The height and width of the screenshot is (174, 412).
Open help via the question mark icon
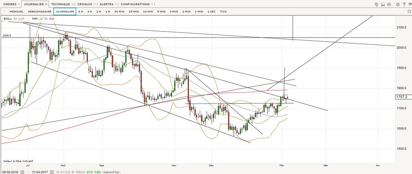point(403,4)
